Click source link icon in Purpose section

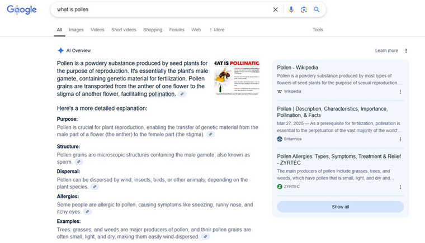click(x=211, y=134)
